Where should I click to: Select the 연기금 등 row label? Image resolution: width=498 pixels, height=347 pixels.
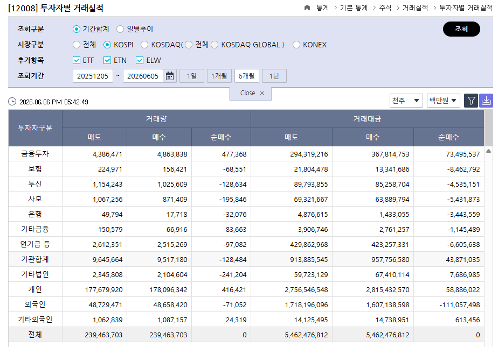tap(35, 244)
